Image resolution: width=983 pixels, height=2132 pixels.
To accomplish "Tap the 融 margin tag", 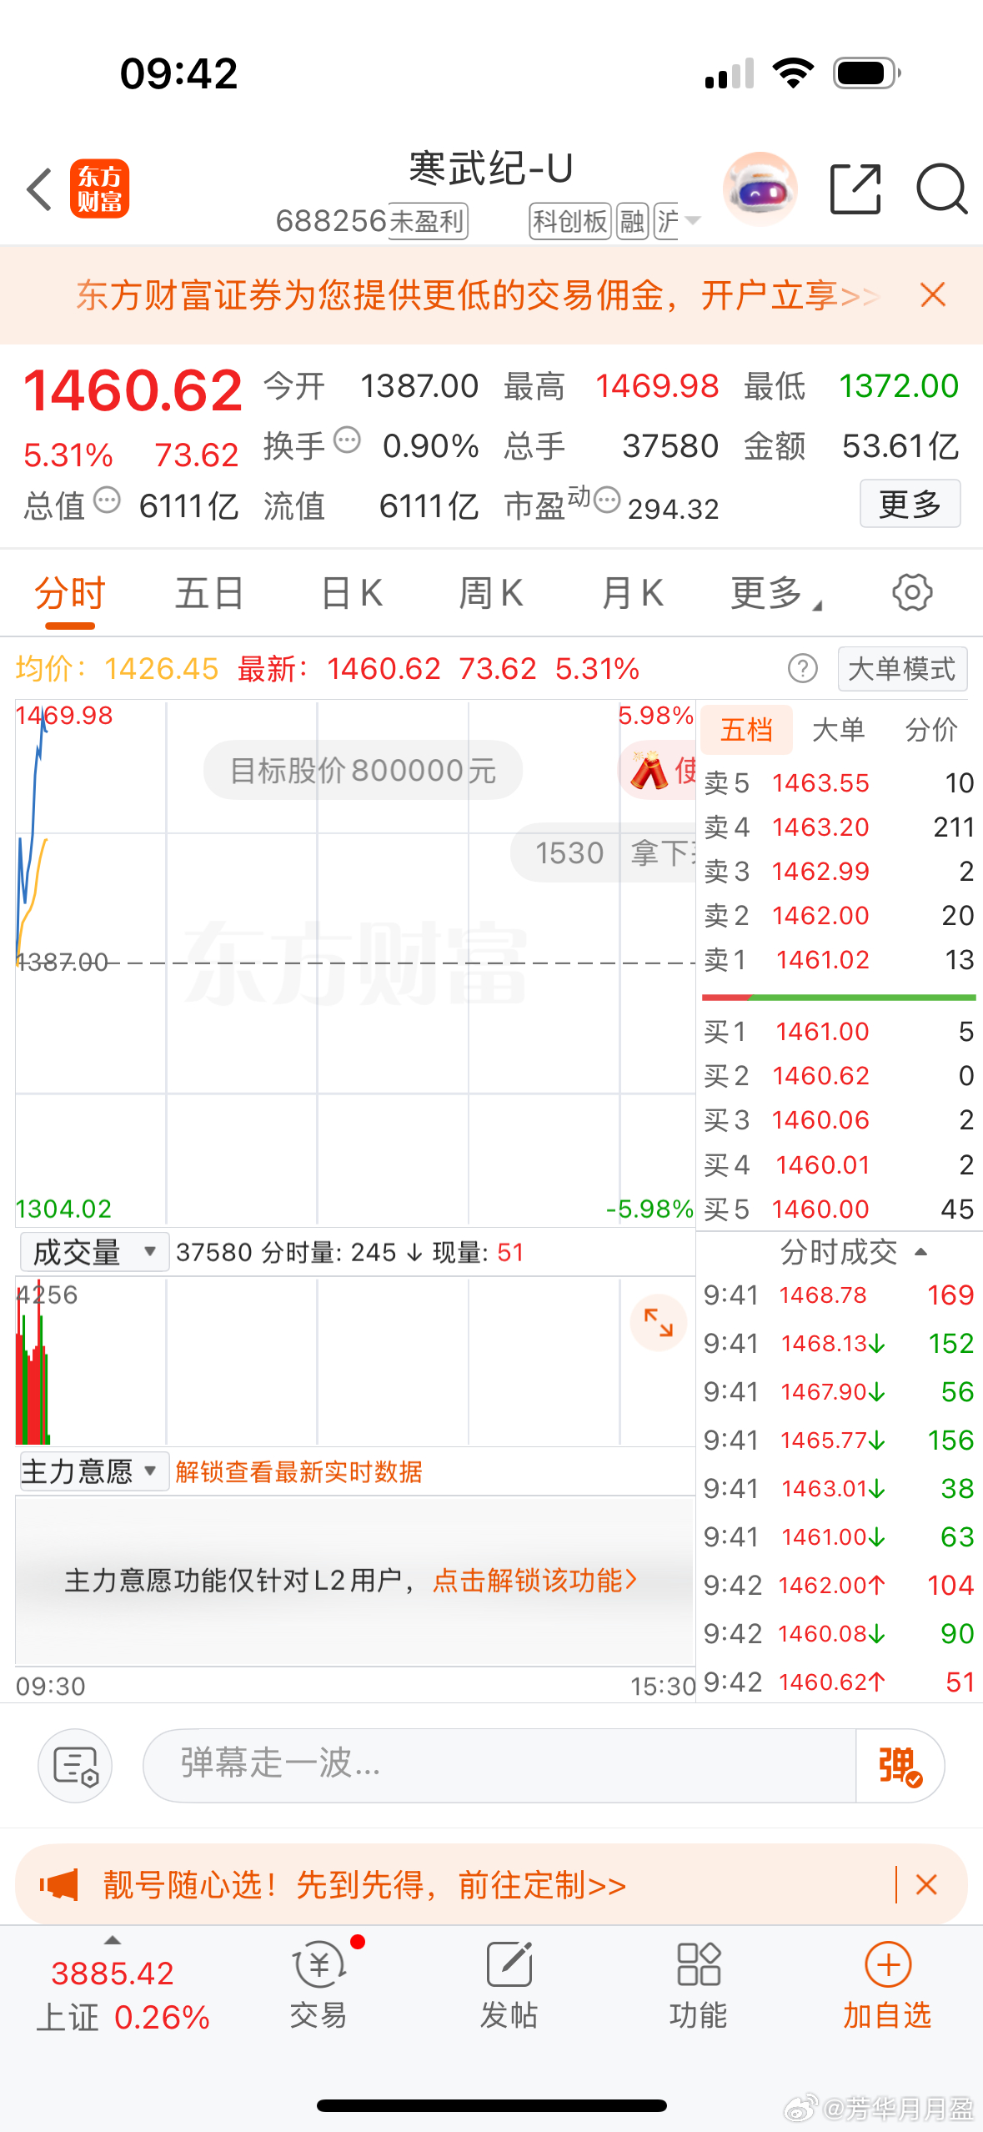I will pyautogui.click(x=632, y=221).
